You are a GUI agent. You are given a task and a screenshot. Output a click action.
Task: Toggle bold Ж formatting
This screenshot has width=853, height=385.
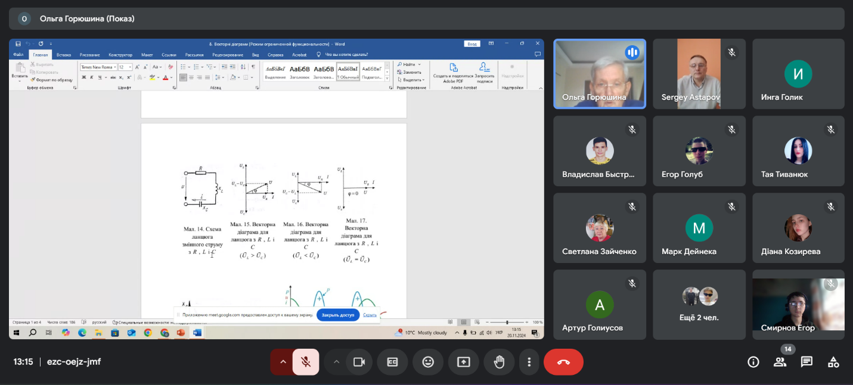pyautogui.click(x=84, y=77)
